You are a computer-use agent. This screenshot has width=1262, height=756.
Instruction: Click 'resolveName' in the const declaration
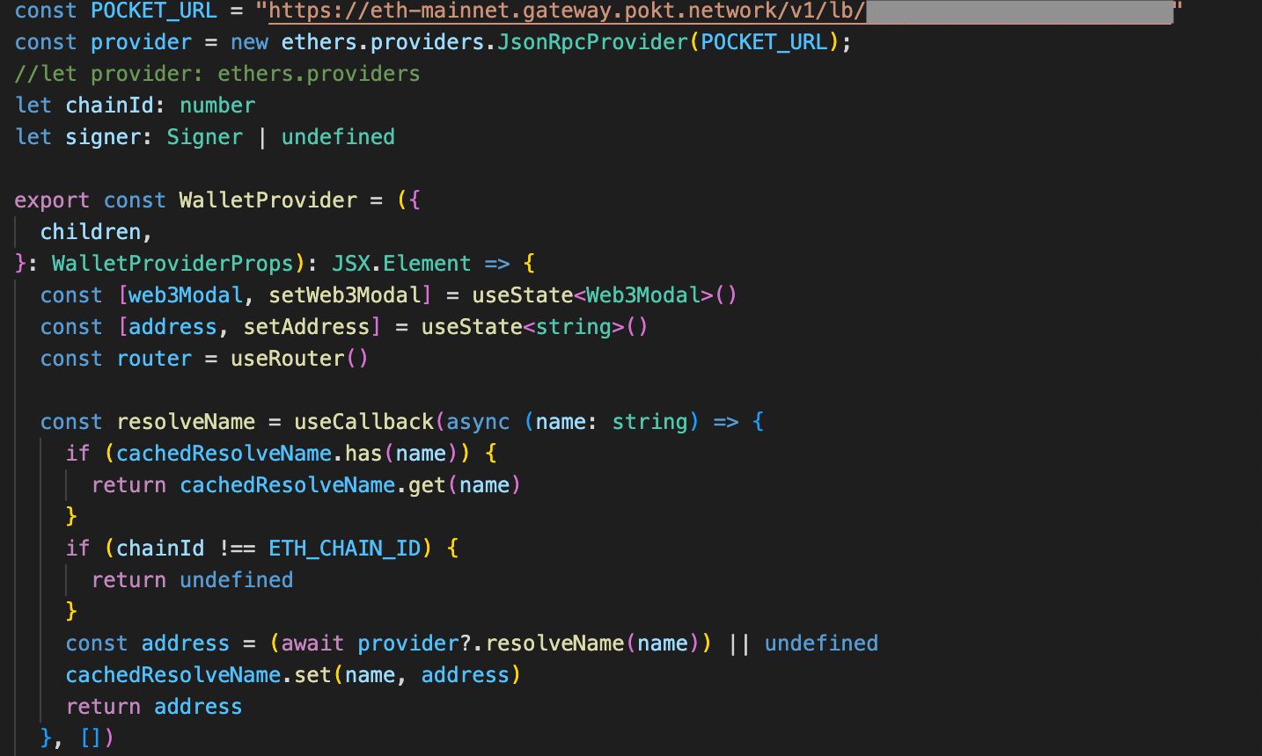tap(186, 422)
